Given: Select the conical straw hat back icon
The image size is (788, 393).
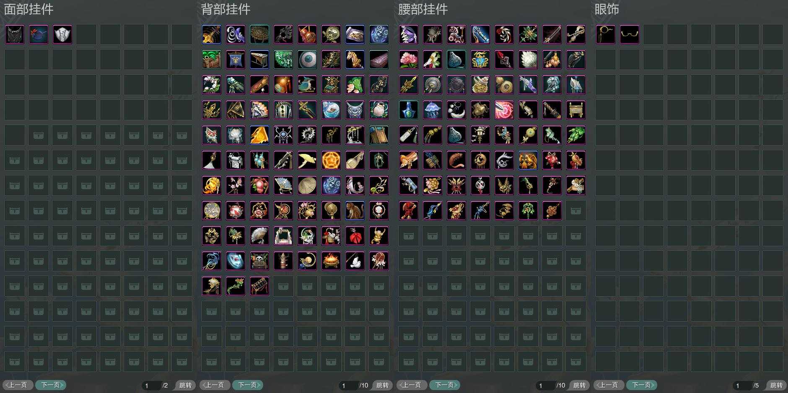Looking at the screenshot, I should [x=307, y=185].
